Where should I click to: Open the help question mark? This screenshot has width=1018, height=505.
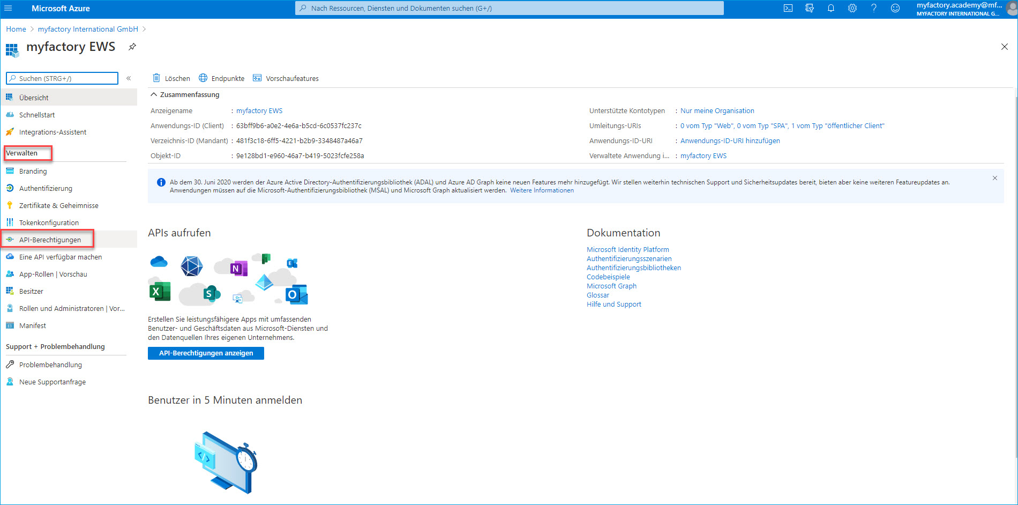click(874, 8)
